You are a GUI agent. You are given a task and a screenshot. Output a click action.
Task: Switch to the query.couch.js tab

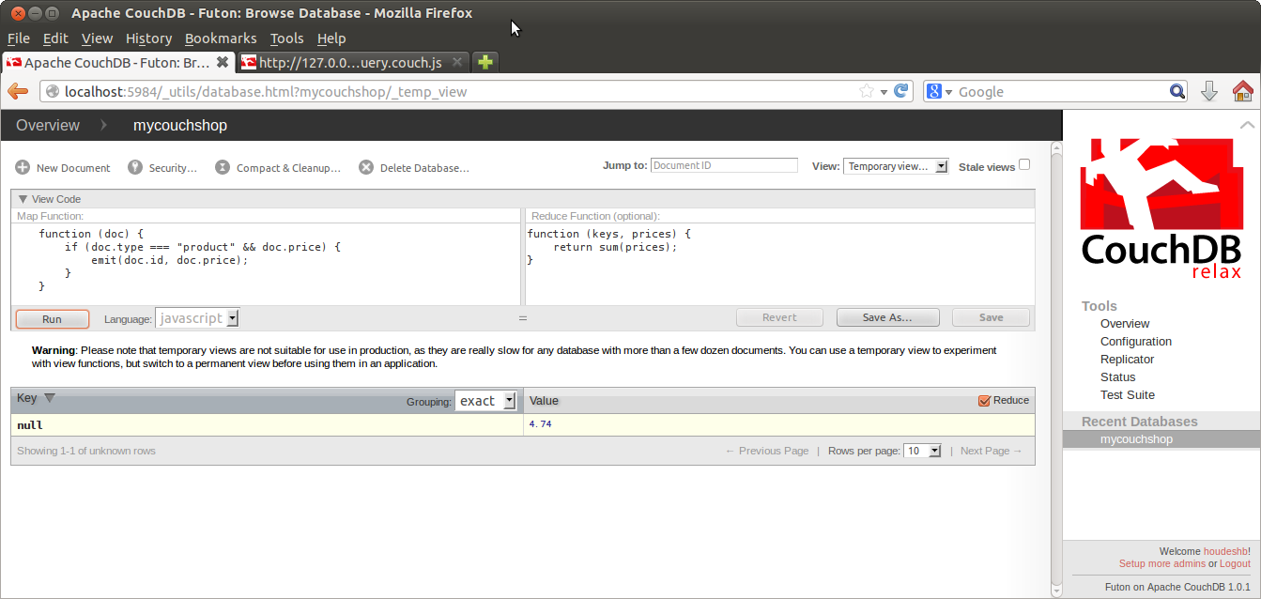pyautogui.click(x=352, y=62)
